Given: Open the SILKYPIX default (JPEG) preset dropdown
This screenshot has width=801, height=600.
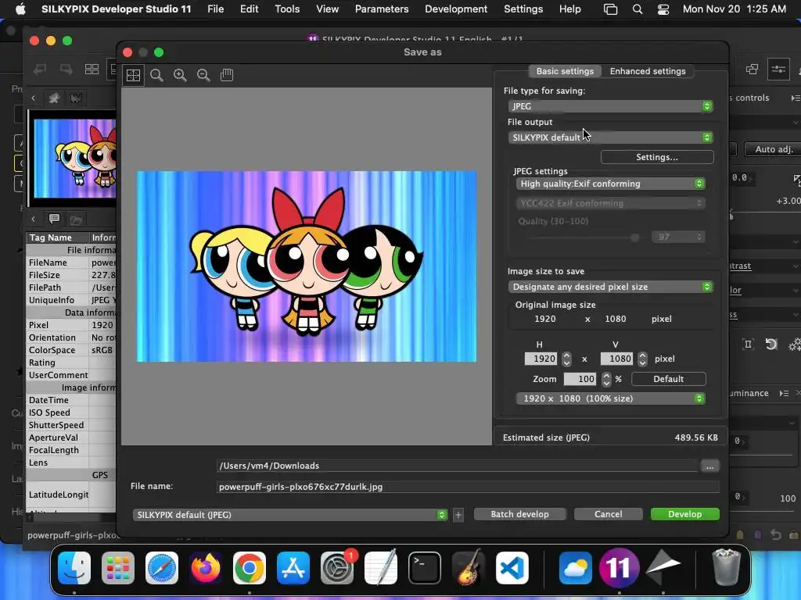Looking at the screenshot, I should point(289,515).
